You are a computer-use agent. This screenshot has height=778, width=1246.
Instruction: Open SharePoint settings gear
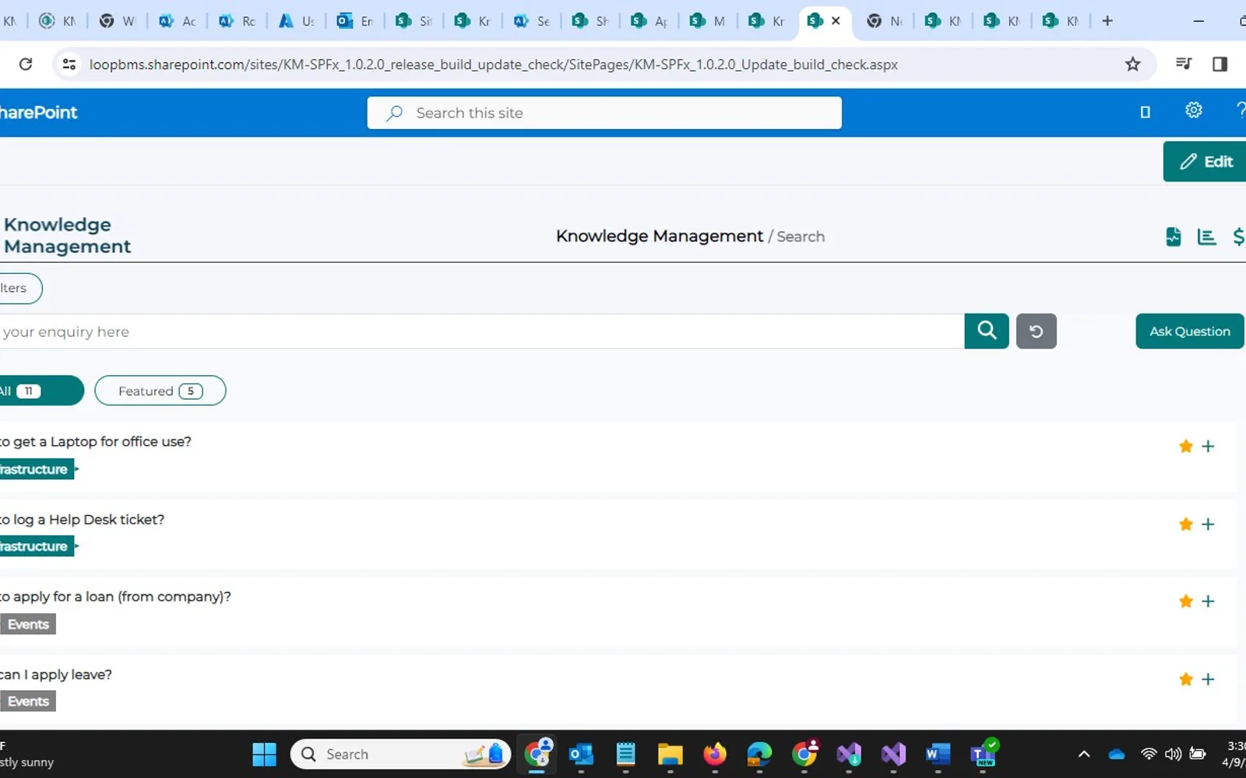pyautogui.click(x=1193, y=110)
